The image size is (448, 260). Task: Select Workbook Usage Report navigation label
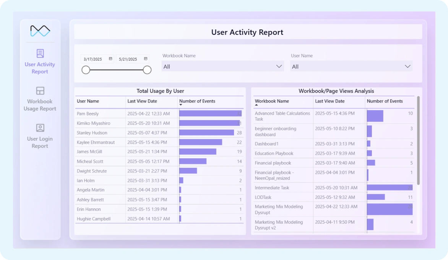tap(40, 105)
